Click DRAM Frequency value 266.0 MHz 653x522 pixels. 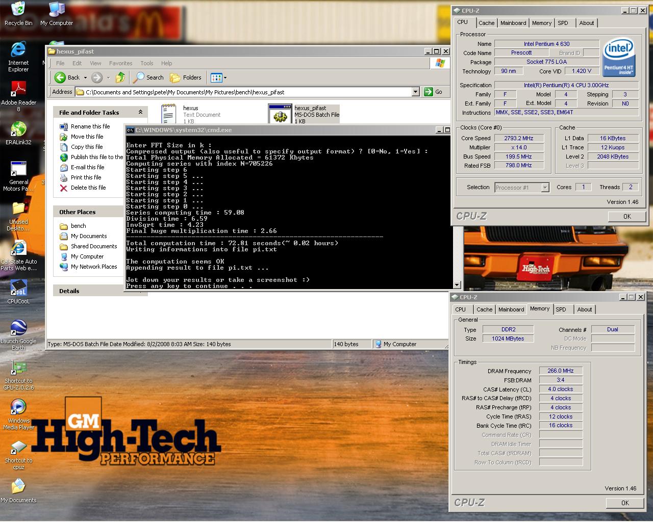coord(561,371)
